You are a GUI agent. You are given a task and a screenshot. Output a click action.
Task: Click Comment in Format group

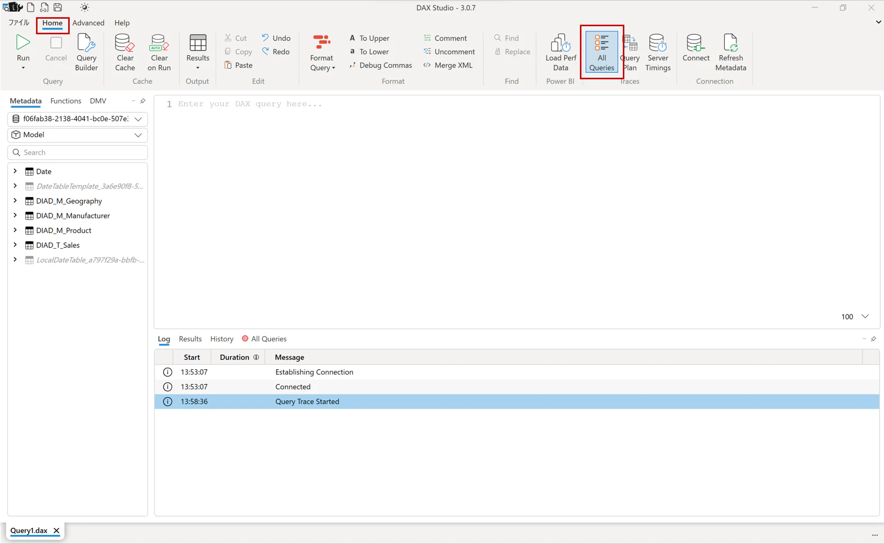click(x=445, y=38)
